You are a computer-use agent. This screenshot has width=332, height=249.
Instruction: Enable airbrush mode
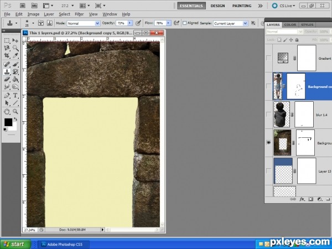pyautogui.click(x=177, y=23)
